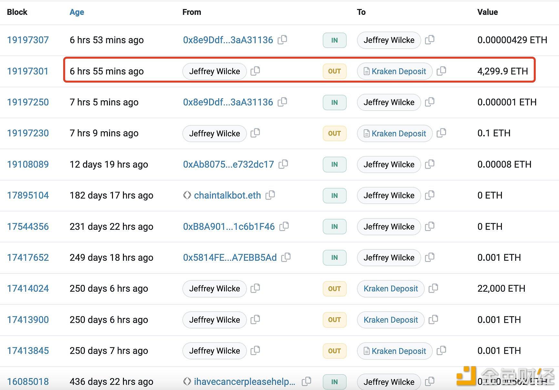Open block 17417652

(x=28, y=258)
